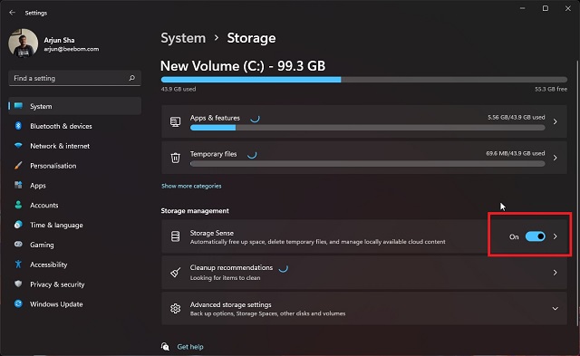Open the Arjun Sha profile picture
Image resolution: width=580 pixels, height=356 pixels.
(x=23, y=43)
